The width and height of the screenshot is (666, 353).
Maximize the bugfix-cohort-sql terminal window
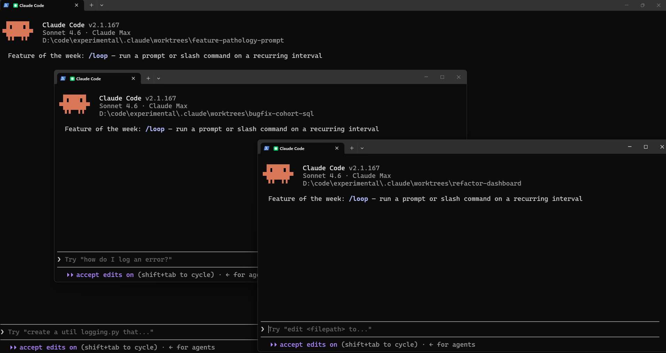point(442,77)
